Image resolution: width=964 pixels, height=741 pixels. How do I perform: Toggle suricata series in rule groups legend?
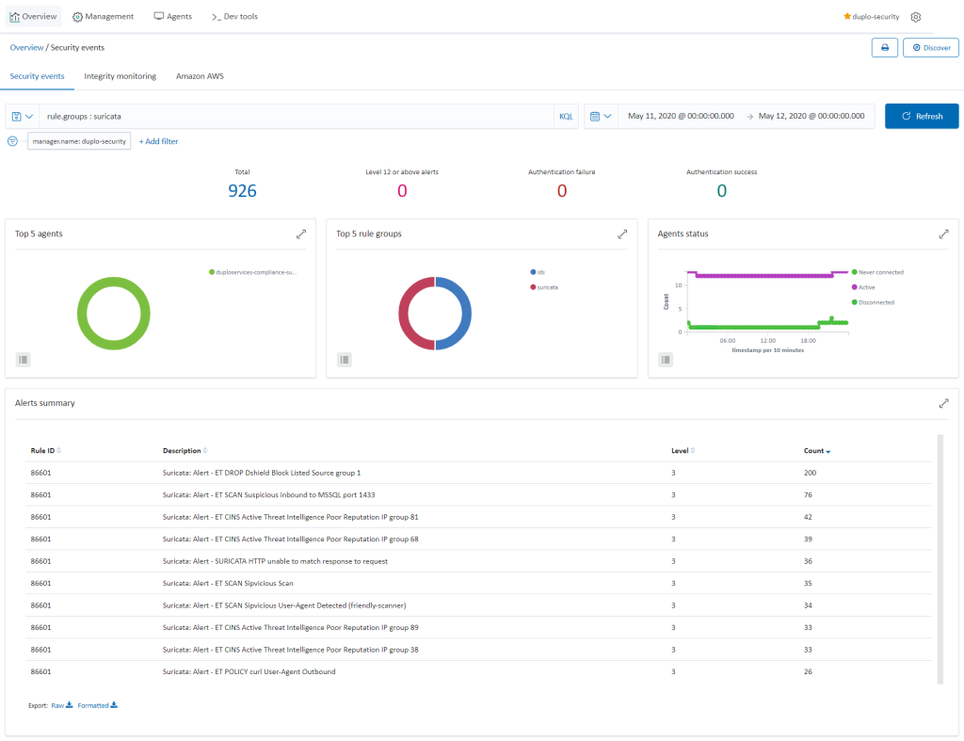[548, 286]
